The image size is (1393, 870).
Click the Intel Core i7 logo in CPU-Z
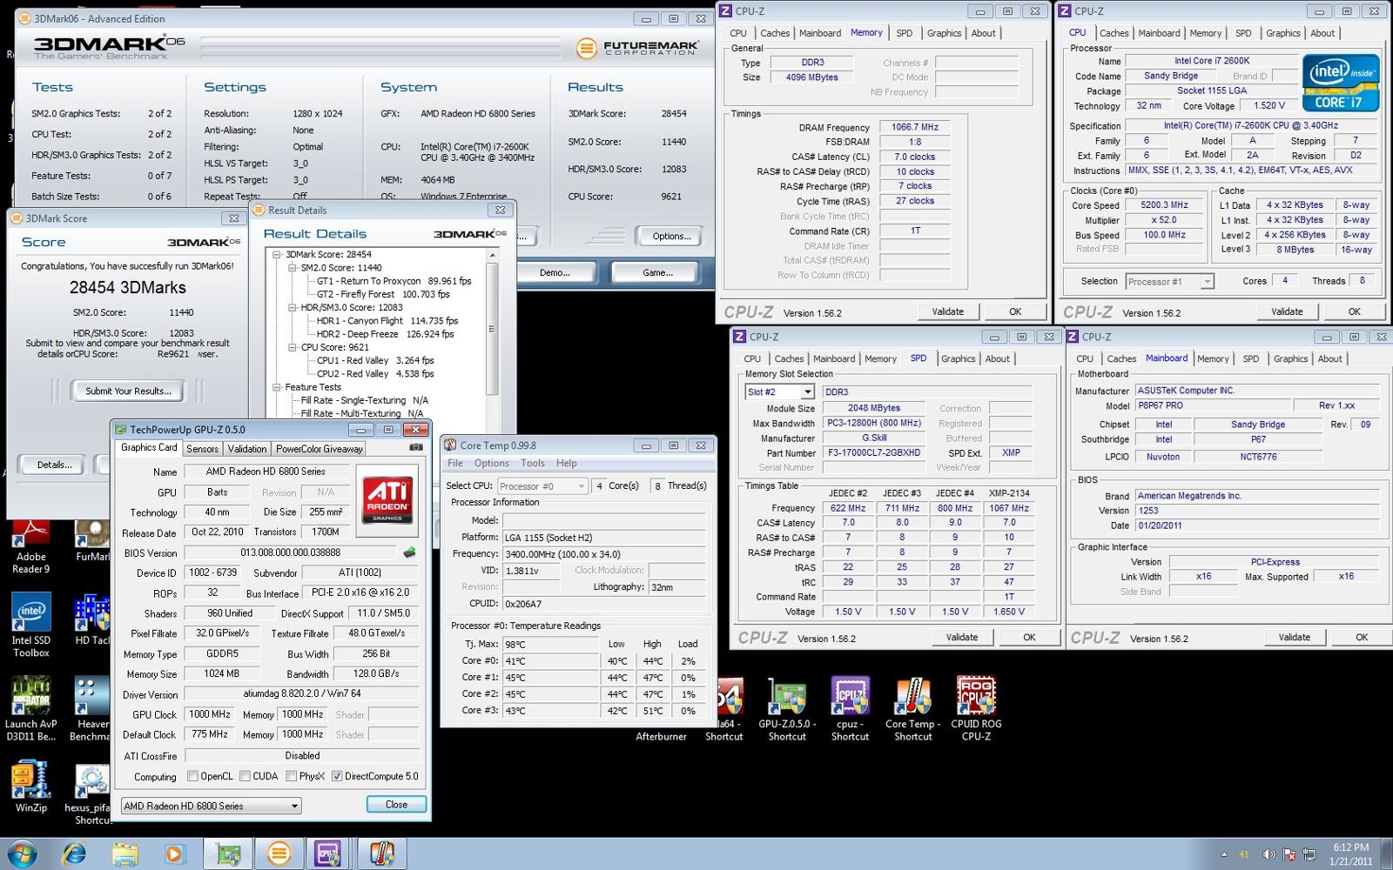tap(1341, 84)
